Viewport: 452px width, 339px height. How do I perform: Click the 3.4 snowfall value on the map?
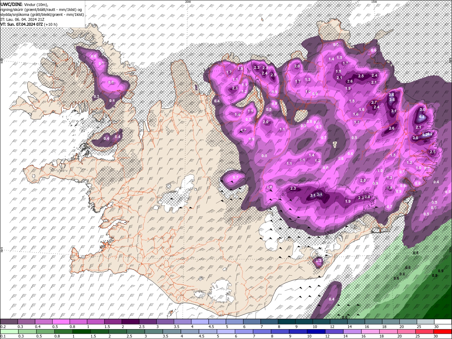(320, 194)
